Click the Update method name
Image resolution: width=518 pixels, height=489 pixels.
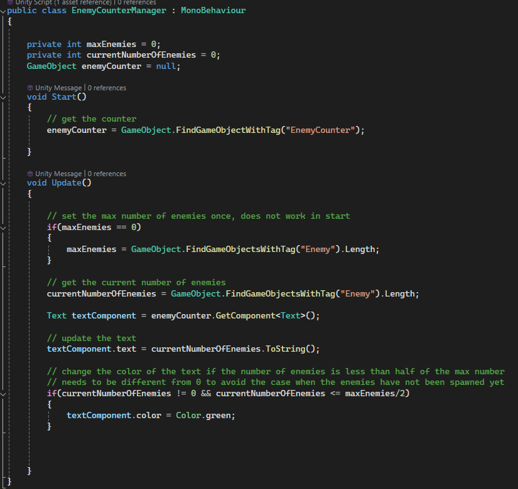click(67, 183)
